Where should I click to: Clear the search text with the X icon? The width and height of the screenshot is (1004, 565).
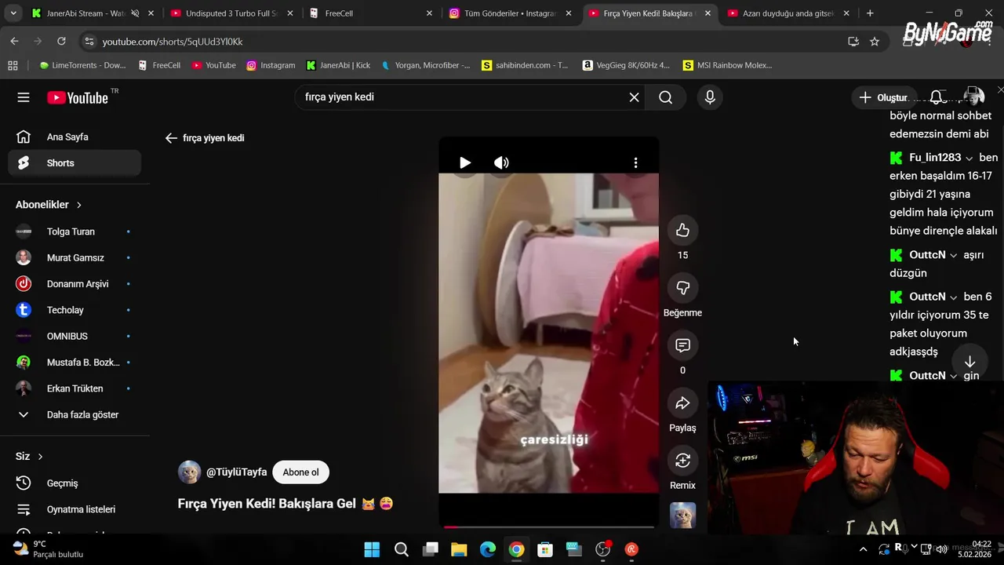click(634, 97)
